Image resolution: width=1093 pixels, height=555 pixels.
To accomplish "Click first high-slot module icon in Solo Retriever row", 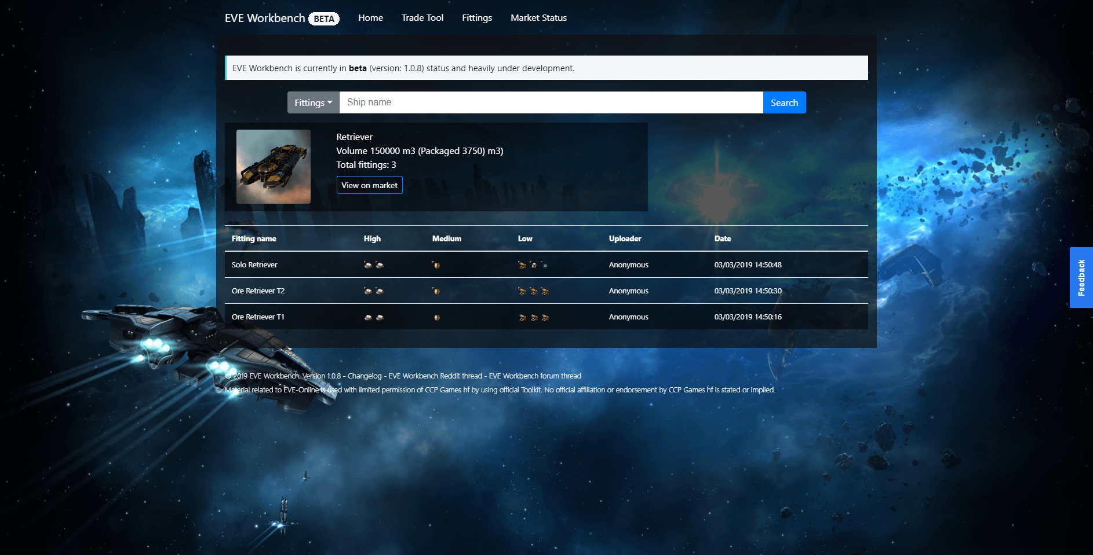I will point(367,265).
